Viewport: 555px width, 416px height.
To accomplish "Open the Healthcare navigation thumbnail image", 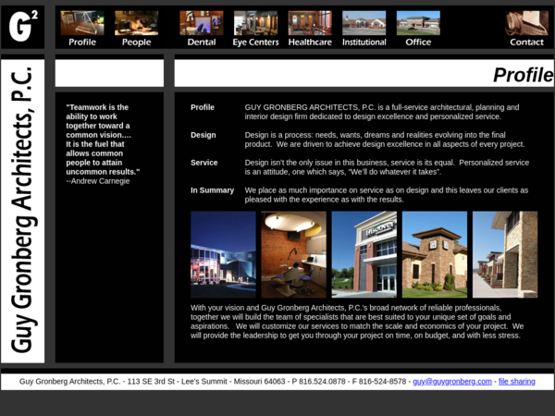I will tap(310, 23).
